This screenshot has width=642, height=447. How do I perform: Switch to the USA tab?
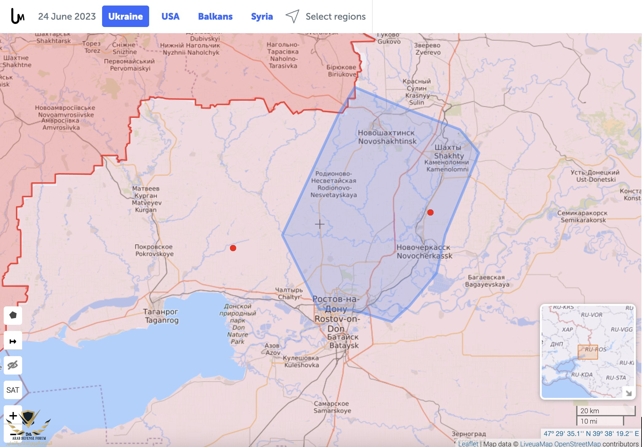pos(170,16)
